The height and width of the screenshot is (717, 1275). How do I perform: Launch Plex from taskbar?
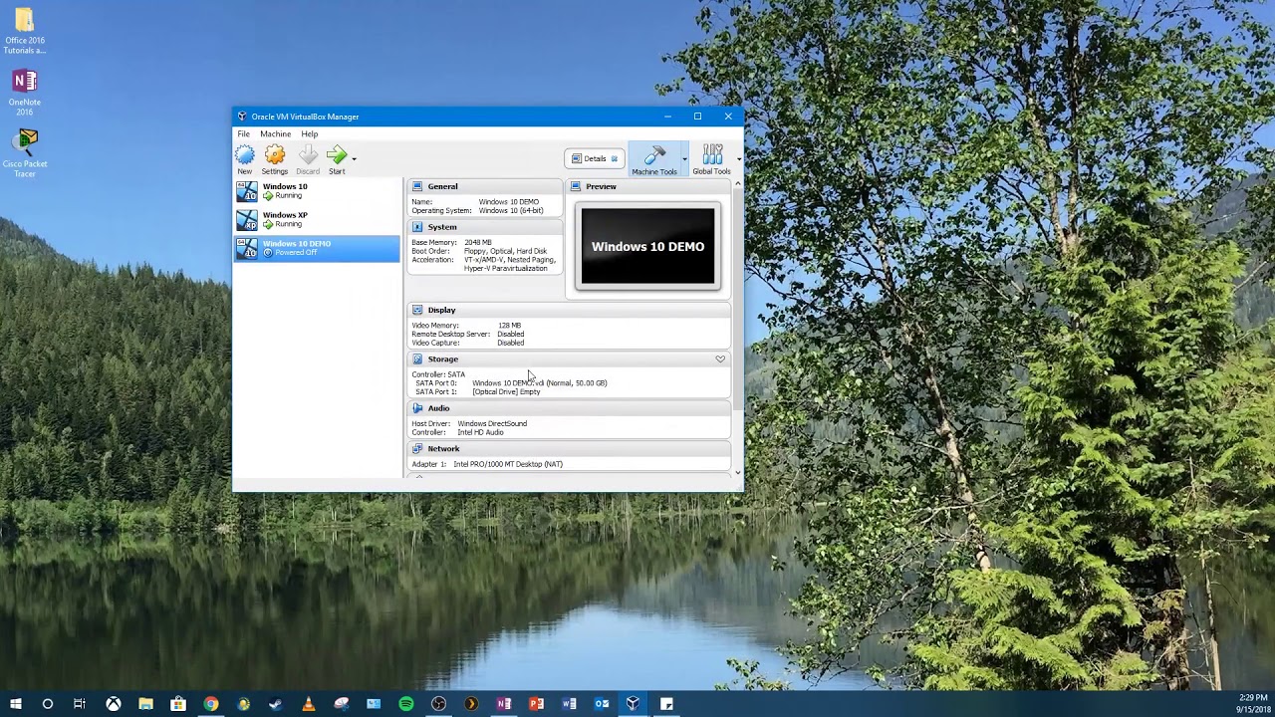click(x=471, y=704)
